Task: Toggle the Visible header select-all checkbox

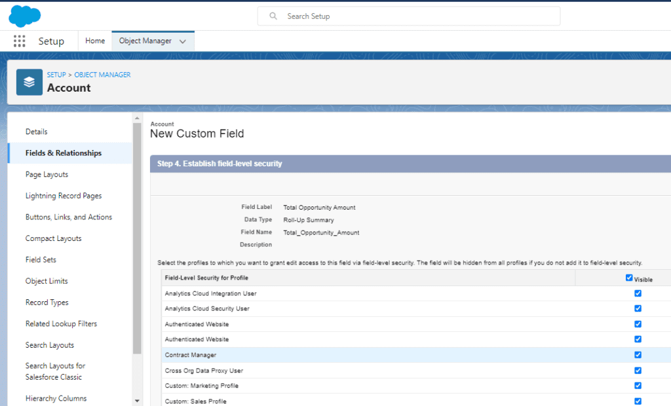Action: (629, 278)
